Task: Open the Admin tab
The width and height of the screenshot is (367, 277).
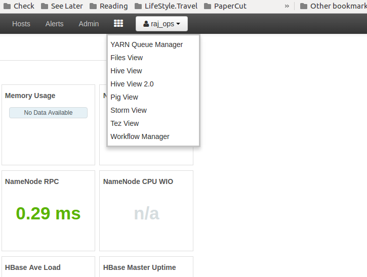Action: point(89,24)
